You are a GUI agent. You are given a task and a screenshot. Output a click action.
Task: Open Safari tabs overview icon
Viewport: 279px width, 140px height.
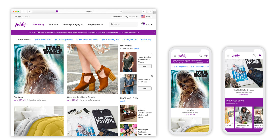pos(150,11)
